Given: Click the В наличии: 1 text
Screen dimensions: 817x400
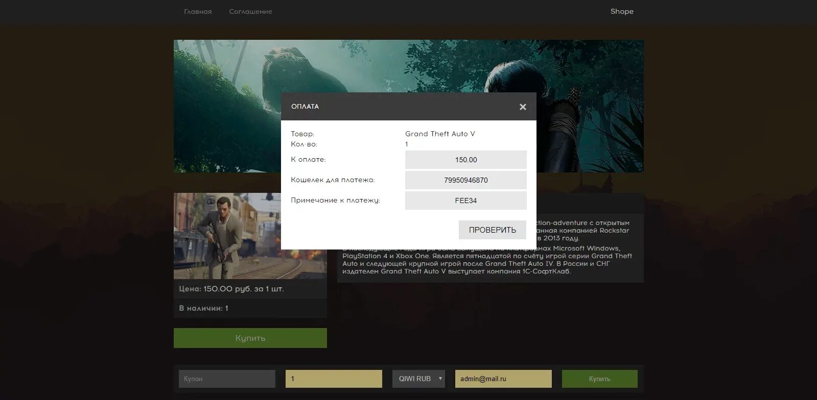Looking at the screenshot, I should click(x=204, y=308).
